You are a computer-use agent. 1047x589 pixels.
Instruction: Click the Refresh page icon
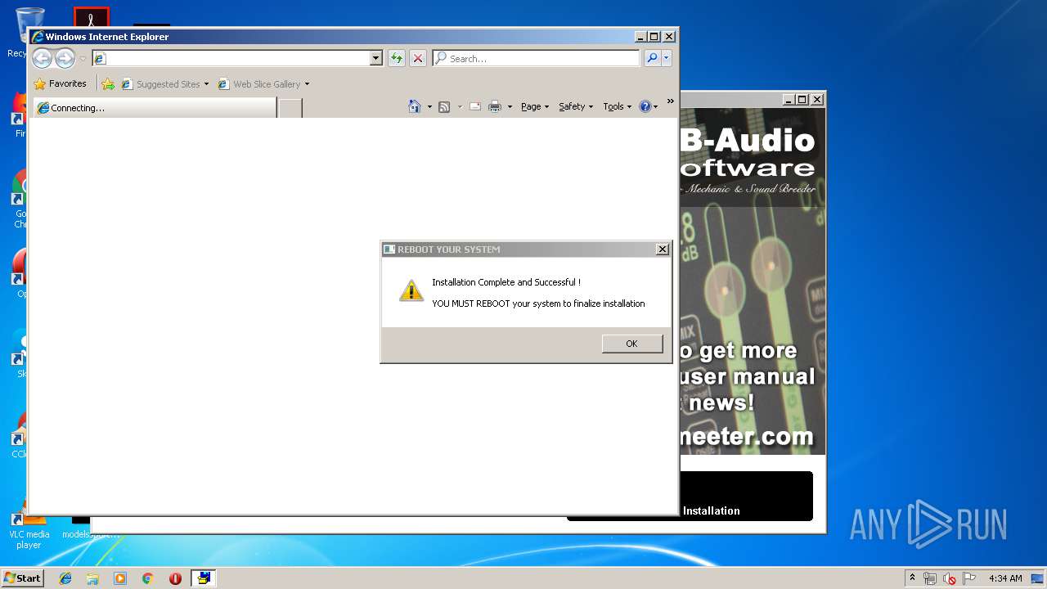(x=397, y=58)
